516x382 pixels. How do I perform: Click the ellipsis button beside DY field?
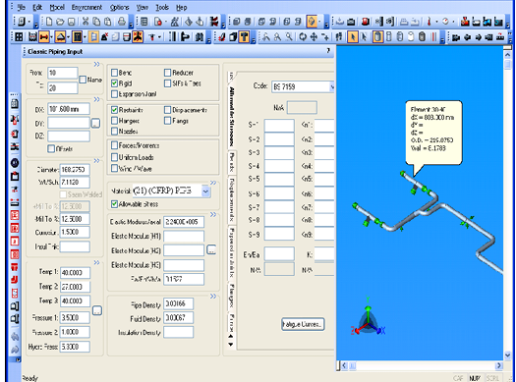pyautogui.click(x=95, y=124)
